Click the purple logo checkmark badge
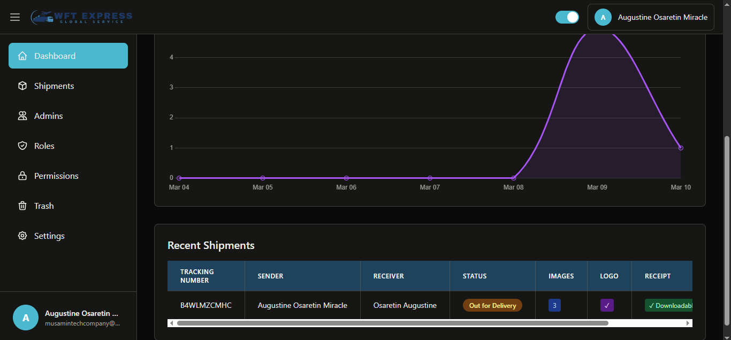The image size is (731, 340). (x=607, y=305)
